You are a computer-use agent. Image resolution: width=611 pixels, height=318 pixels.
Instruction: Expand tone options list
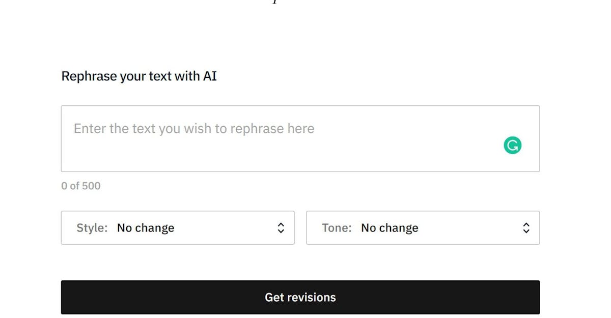tap(423, 228)
